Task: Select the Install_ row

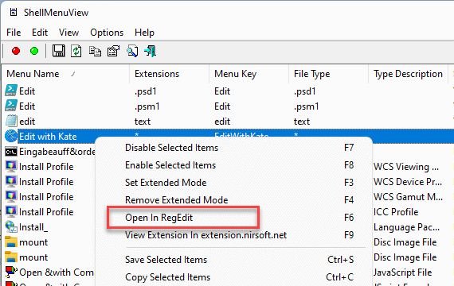Action: (33, 227)
